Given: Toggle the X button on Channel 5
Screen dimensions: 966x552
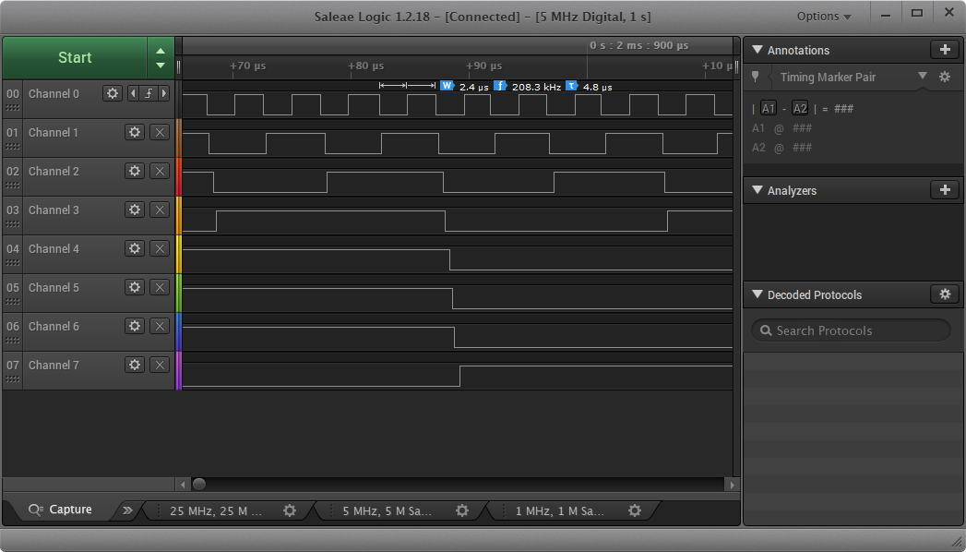Looking at the screenshot, I should (159, 287).
